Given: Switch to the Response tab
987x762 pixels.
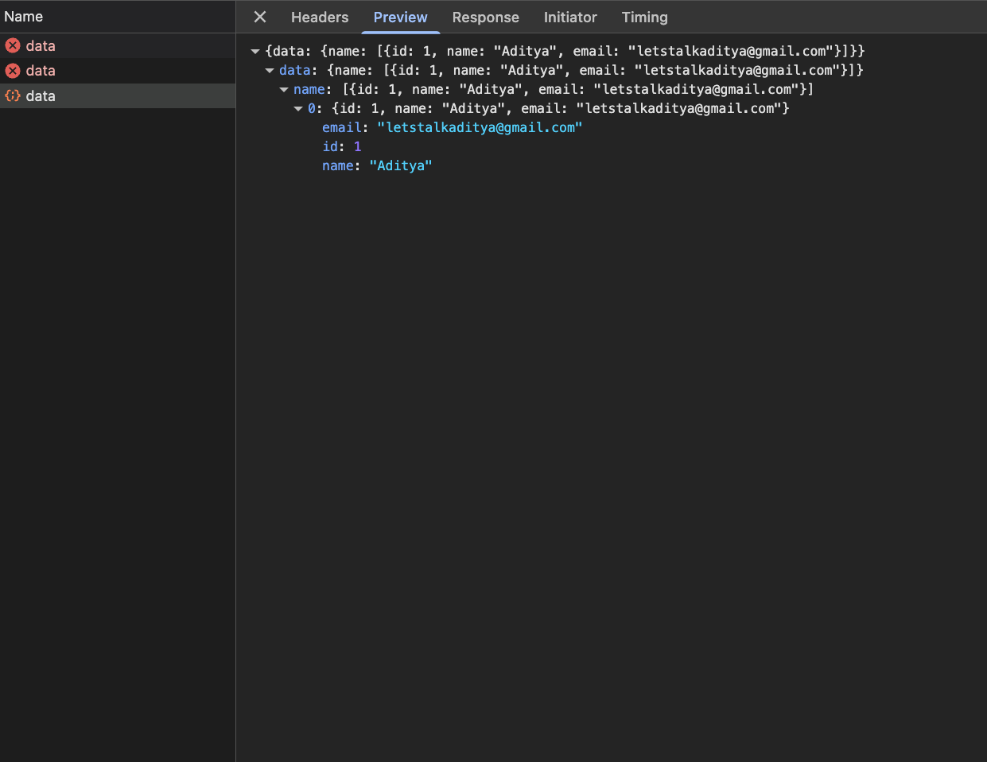Looking at the screenshot, I should tap(485, 17).
